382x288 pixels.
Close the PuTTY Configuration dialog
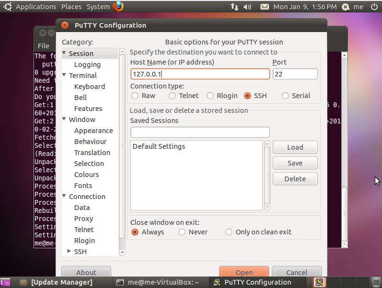(65, 25)
